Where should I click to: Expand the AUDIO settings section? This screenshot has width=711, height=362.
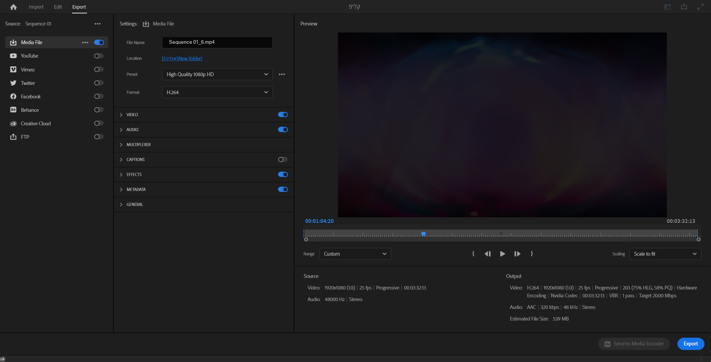[x=121, y=130]
